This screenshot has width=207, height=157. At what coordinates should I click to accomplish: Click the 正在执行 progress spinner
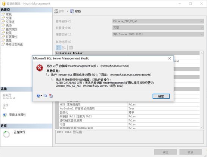pyautogui.click(x=6, y=134)
